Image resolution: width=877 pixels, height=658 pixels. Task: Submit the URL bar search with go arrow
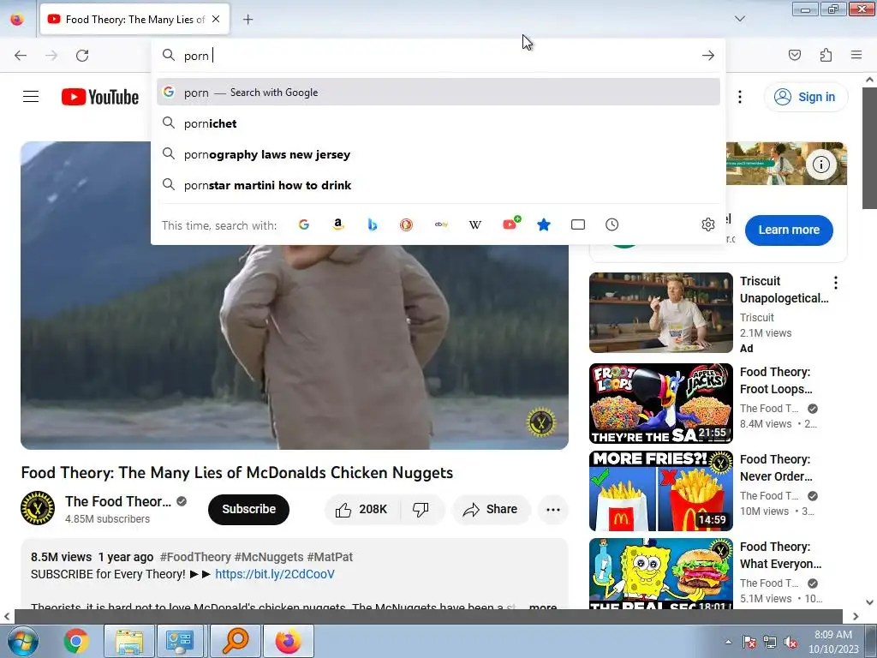708,56
